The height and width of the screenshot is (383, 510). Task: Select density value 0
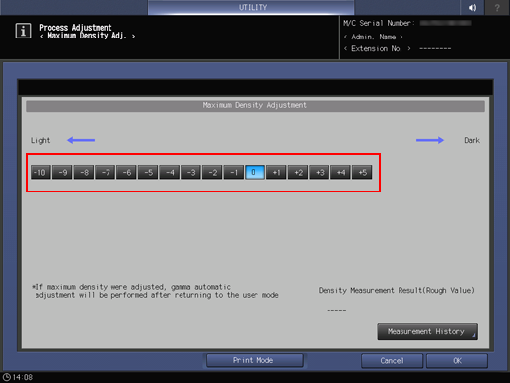click(x=255, y=172)
